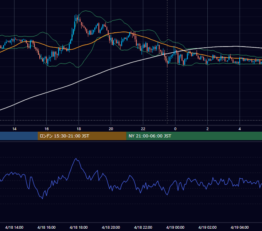The height and width of the screenshot is (231, 262).
Task: Click the NY 21:00-06:00 JST session bar
Action: [194, 136]
